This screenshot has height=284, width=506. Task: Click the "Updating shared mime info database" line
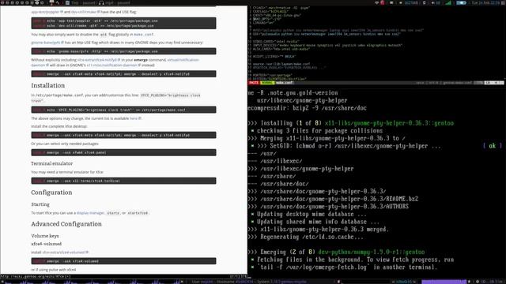pos(315,222)
